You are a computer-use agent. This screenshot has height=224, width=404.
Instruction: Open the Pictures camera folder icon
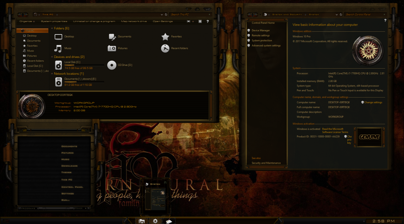pos(112,48)
